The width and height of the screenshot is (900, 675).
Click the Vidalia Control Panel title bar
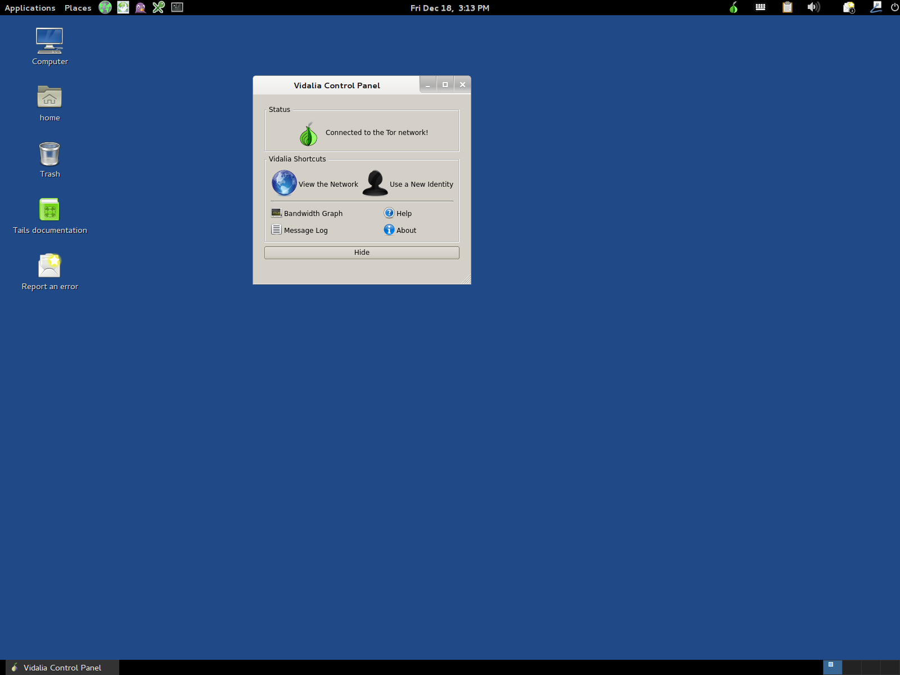(x=336, y=85)
